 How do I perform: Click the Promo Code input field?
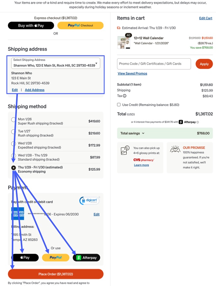154,64
